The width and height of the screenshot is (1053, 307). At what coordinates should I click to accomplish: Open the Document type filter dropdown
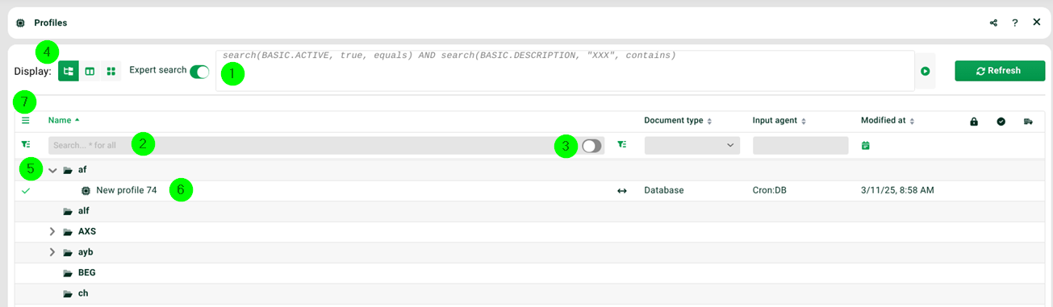point(692,145)
